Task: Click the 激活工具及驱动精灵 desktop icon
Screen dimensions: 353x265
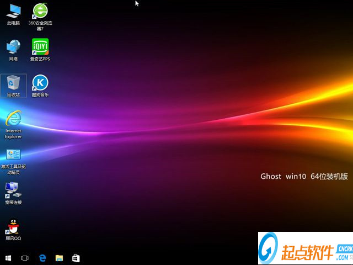Action: (x=13, y=155)
